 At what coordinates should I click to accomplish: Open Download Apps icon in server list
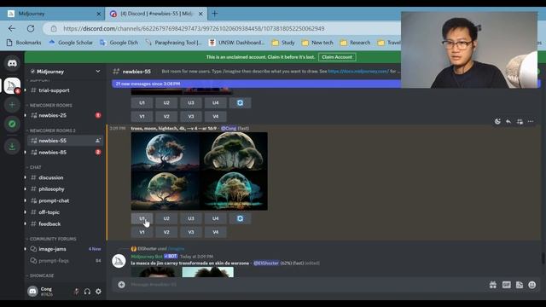(x=12, y=146)
